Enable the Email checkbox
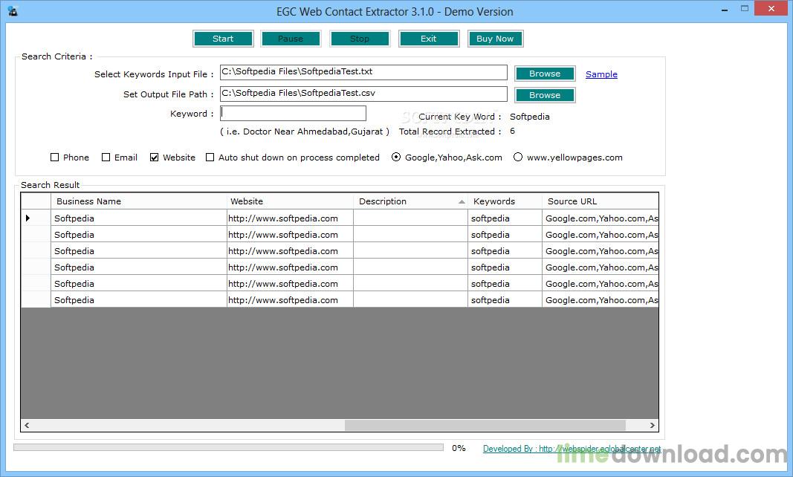 coord(106,157)
